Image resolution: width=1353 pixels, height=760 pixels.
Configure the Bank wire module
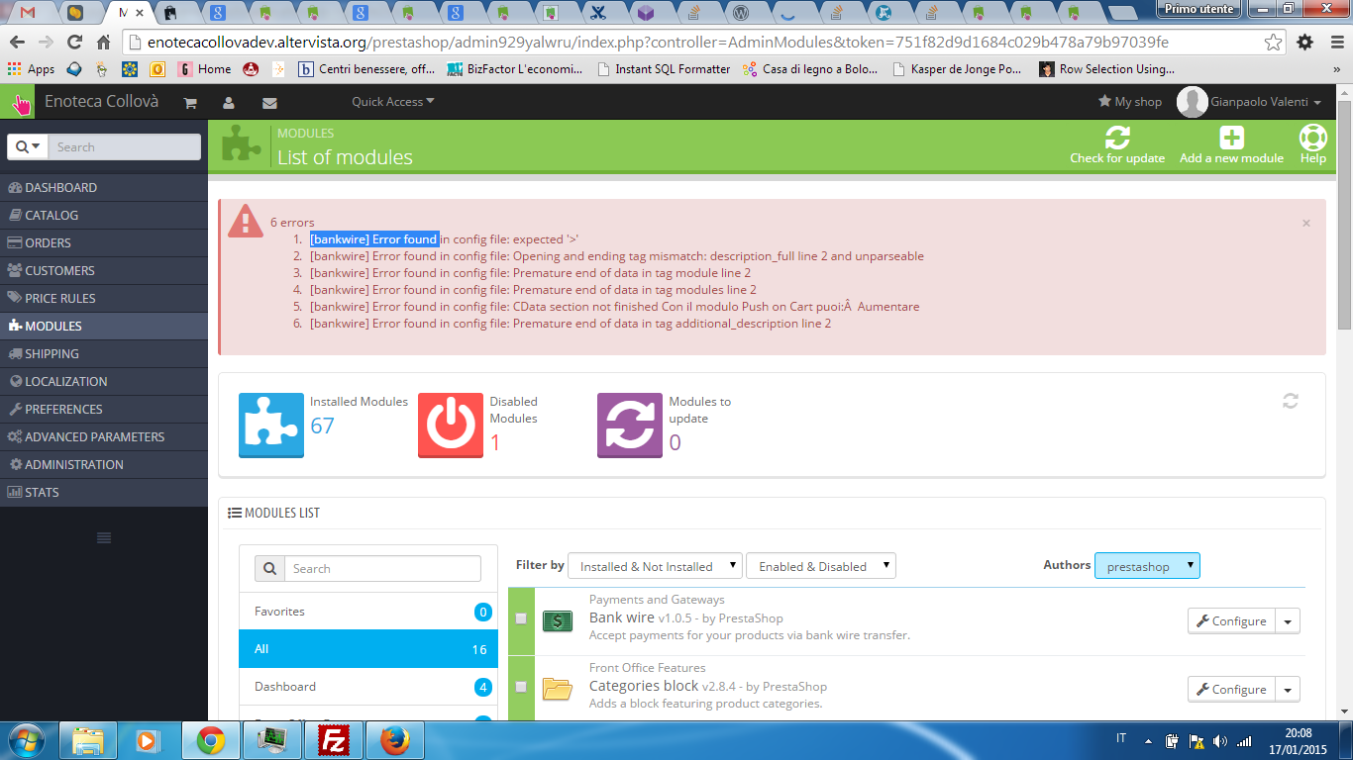[1231, 620]
